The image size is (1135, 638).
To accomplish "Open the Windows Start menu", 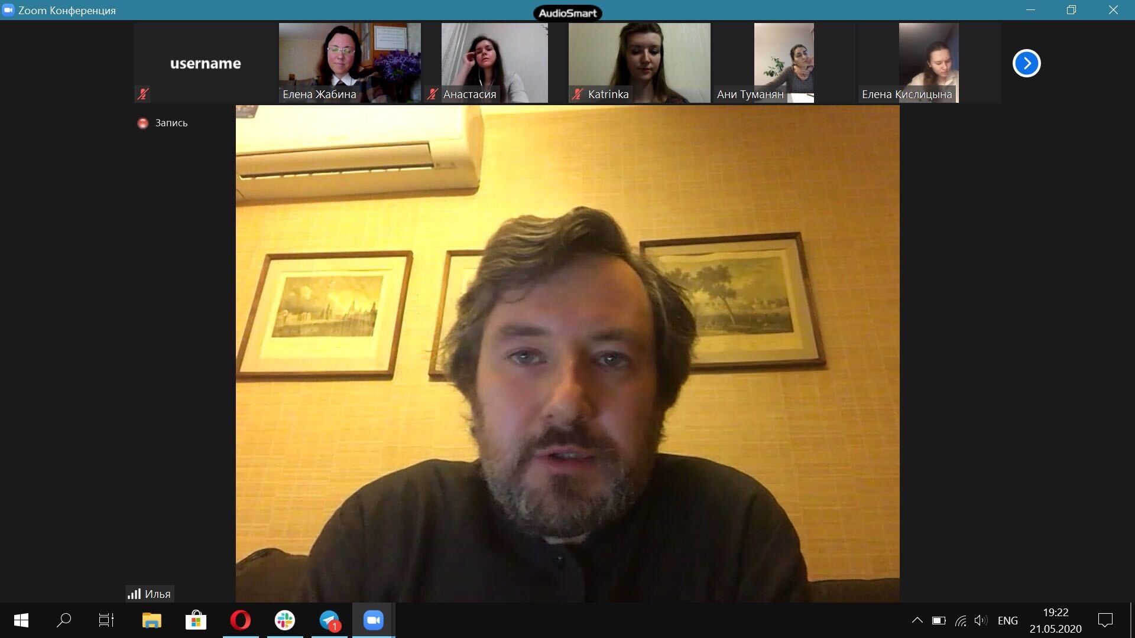I will coord(21,620).
